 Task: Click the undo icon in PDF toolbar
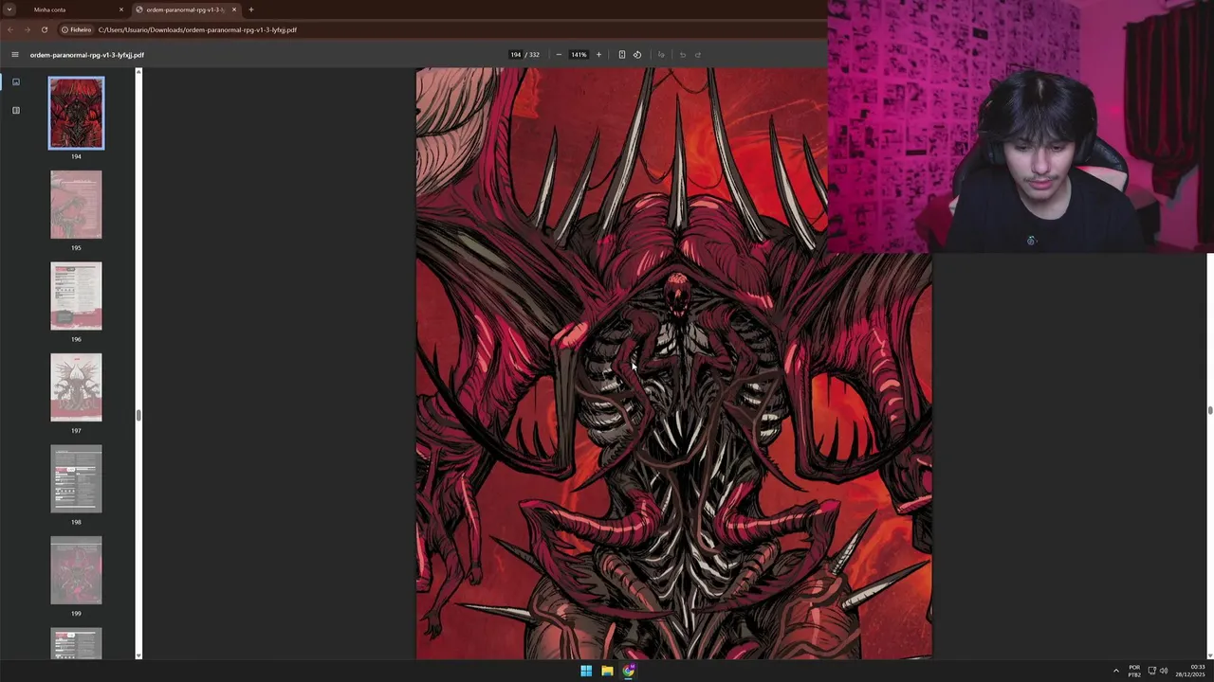click(682, 55)
